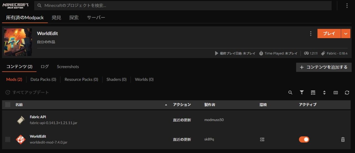Delete WorldEdit mod with trash icon

(x=343, y=139)
